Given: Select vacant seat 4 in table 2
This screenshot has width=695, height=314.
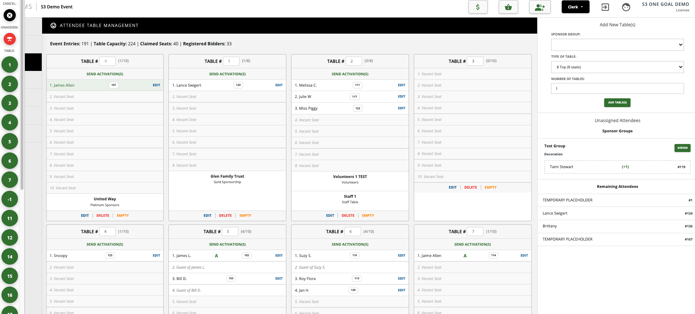Looking at the screenshot, I should (350, 120).
